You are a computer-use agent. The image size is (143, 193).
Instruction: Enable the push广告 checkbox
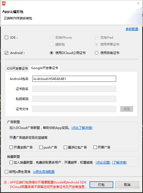41,147
